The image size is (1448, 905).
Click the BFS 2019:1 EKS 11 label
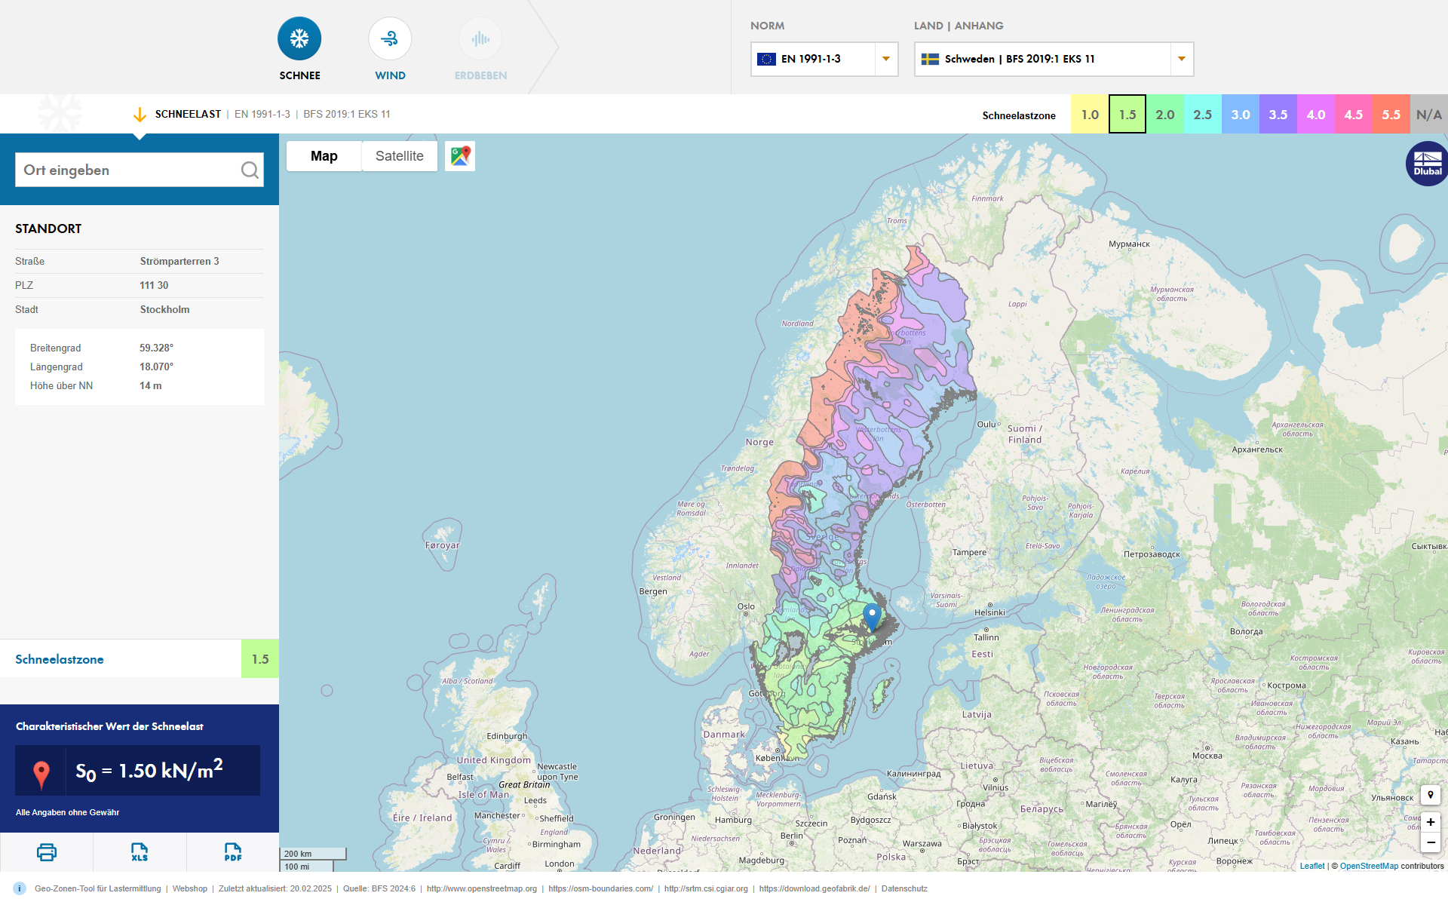pyautogui.click(x=347, y=114)
